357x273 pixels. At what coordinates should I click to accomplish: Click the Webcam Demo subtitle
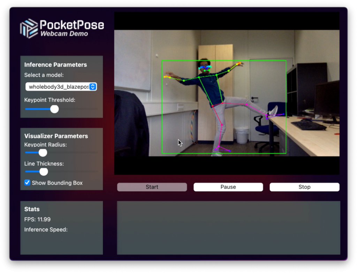click(x=64, y=34)
